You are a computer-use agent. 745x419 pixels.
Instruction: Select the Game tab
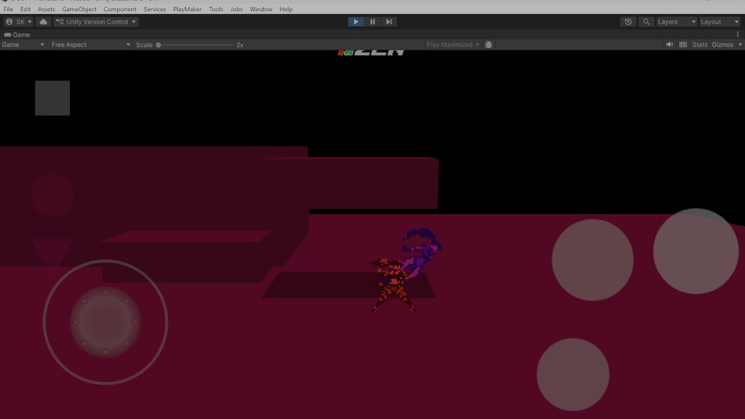click(17, 35)
